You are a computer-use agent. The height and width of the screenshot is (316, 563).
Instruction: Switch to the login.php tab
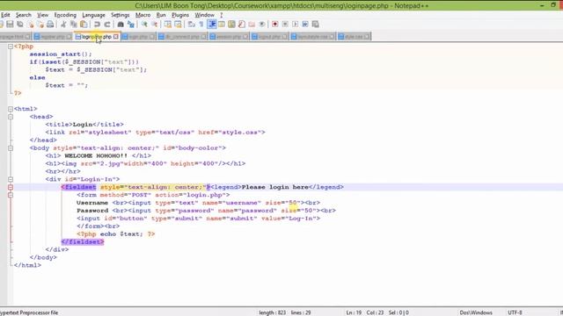138,37
